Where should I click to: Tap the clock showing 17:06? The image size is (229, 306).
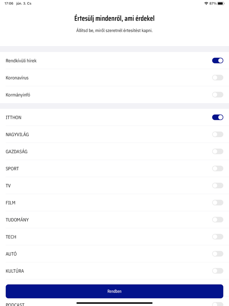click(x=9, y=4)
